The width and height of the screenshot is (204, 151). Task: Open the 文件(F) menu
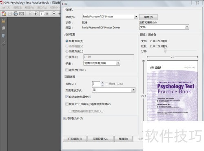(x=6, y=7)
